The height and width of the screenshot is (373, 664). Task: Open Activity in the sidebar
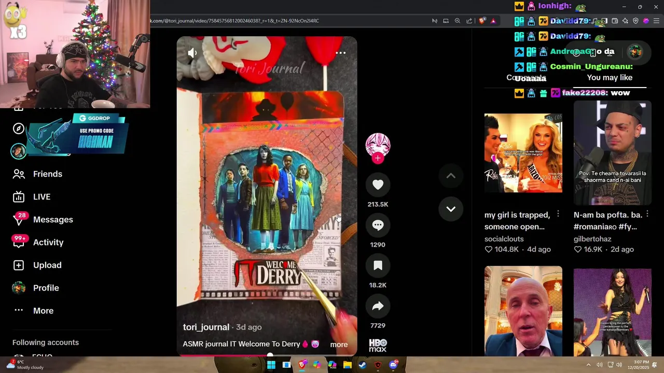coord(38,242)
